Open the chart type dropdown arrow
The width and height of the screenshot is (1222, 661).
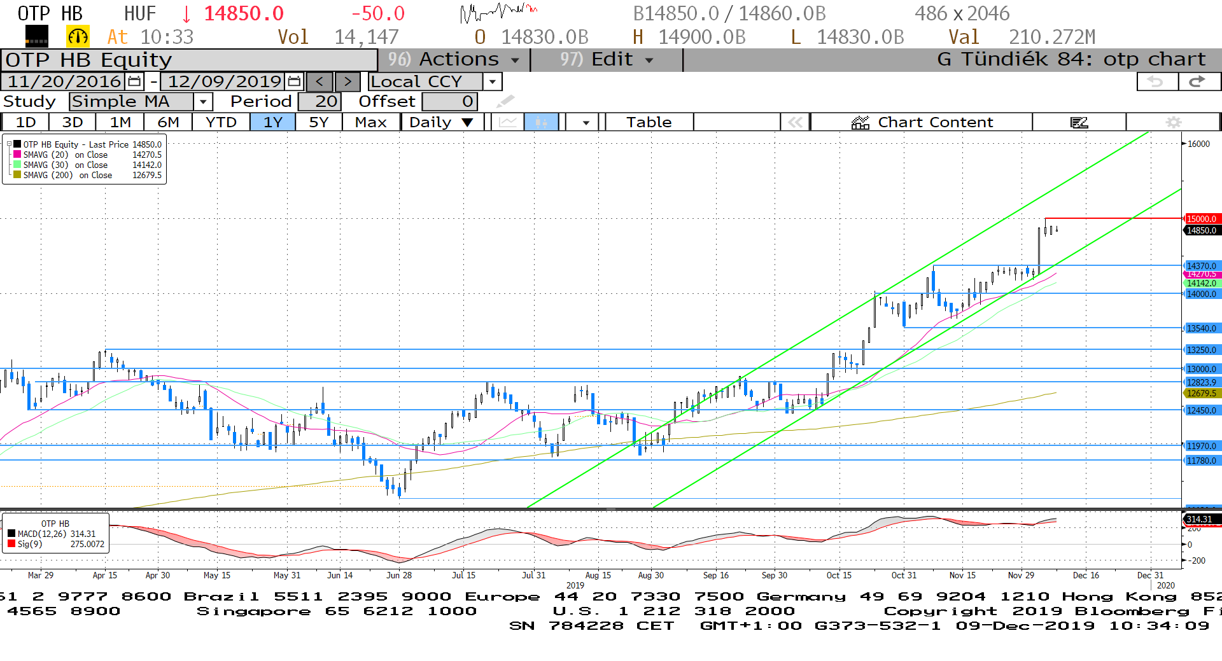point(586,122)
